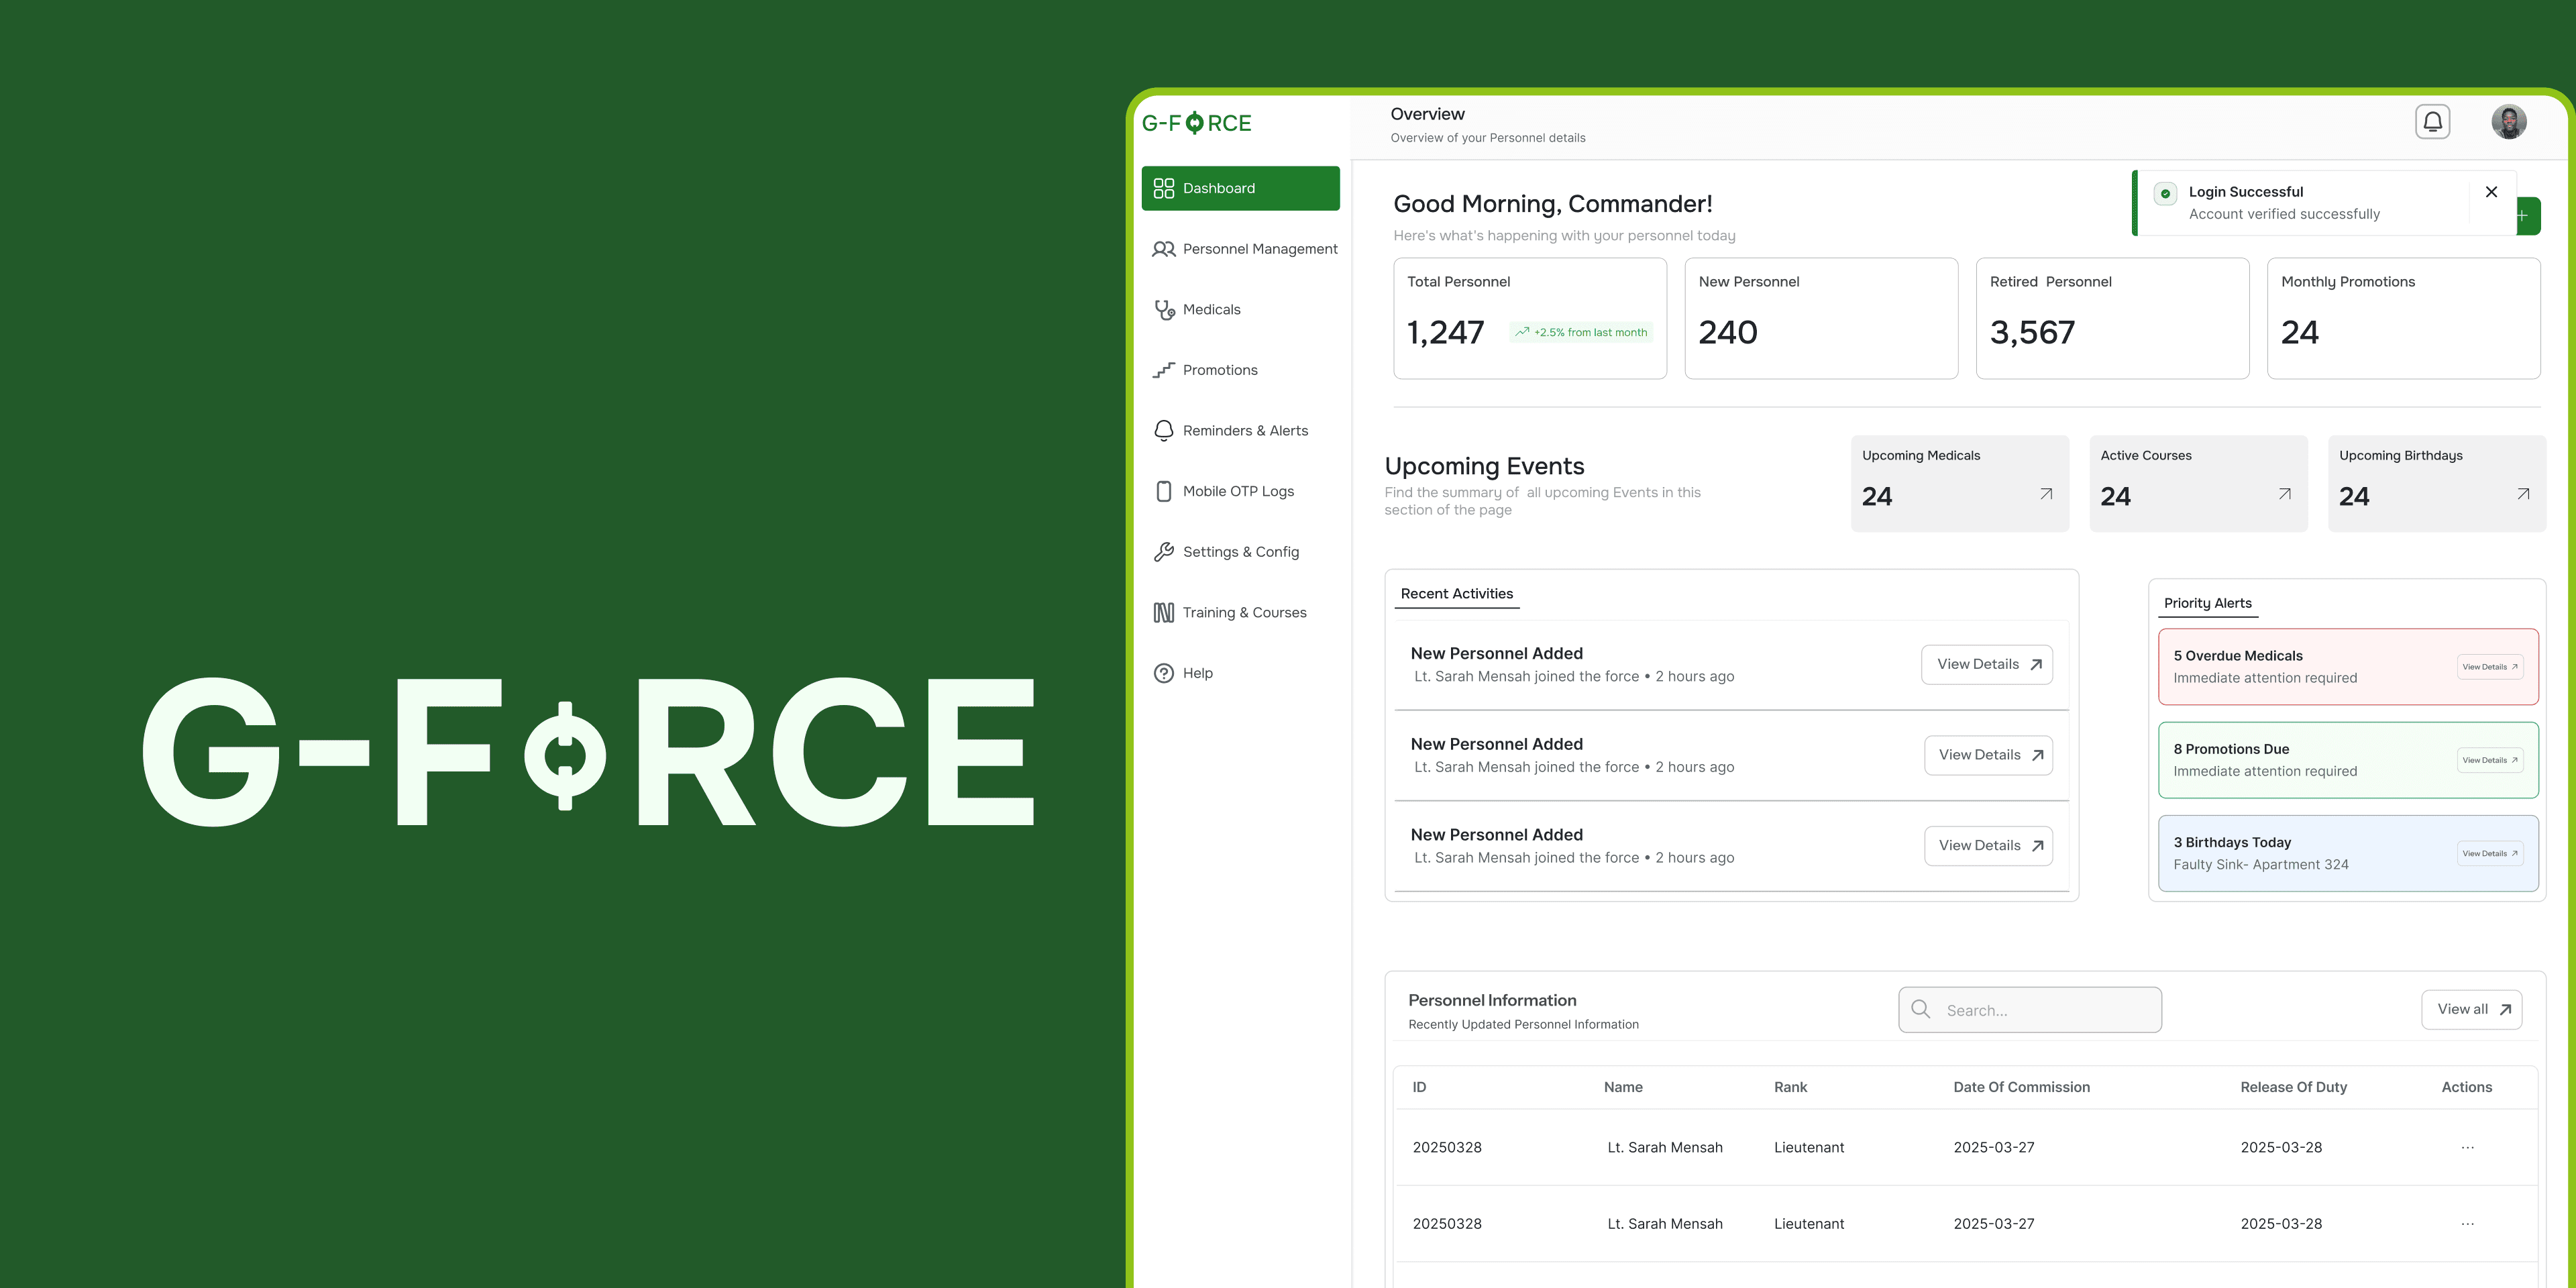Viewport: 2576px width, 1288px height.
Task: Click the Monthly Promotions card
Action: pos(2403,318)
